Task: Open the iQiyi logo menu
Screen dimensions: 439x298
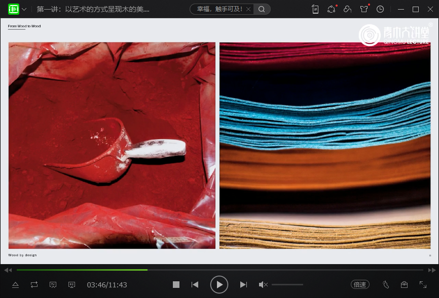Action: [x=14, y=9]
